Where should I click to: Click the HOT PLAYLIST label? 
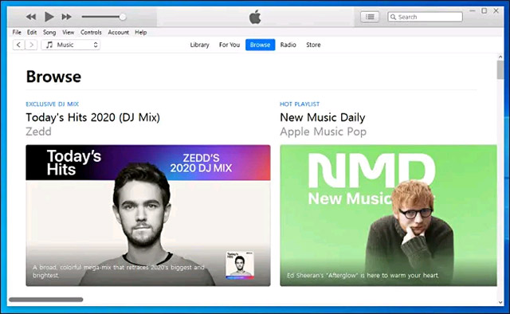300,104
